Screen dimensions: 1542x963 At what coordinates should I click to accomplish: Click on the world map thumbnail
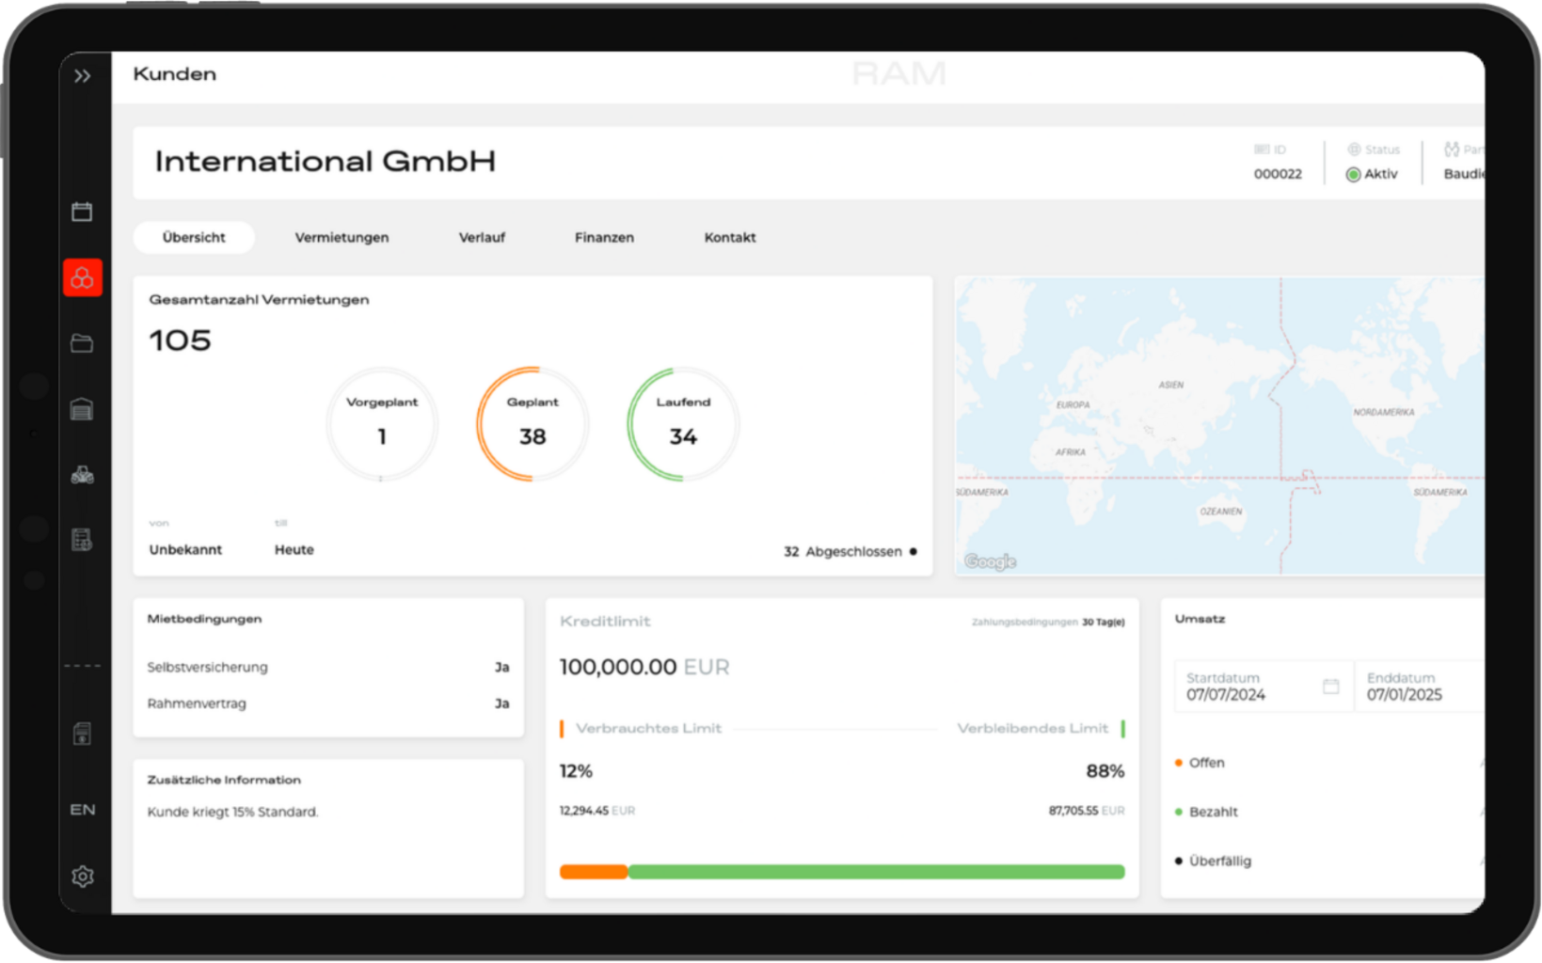tap(1219, 425)
